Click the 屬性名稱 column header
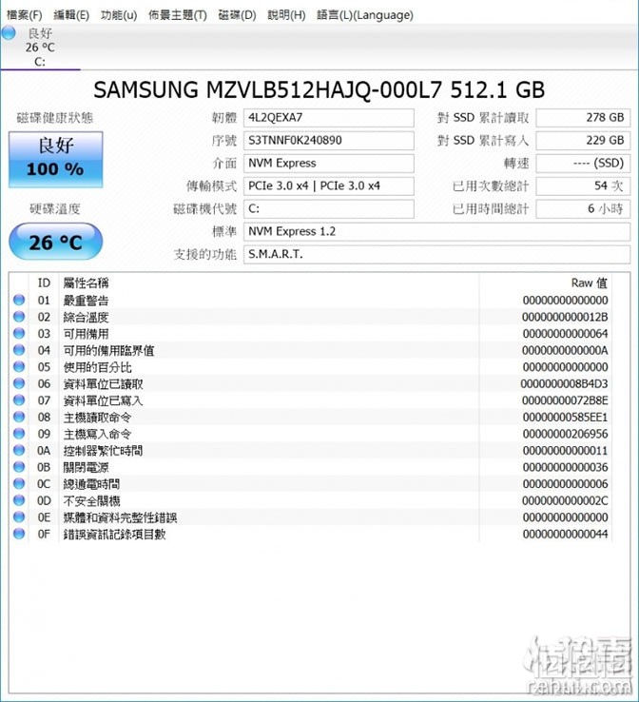 [86, 283]
